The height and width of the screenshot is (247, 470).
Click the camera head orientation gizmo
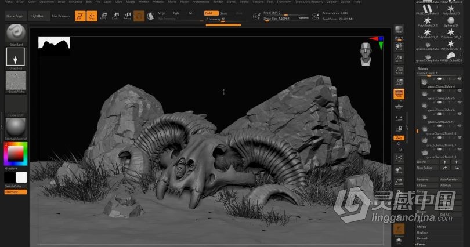(x=366, y=54)
